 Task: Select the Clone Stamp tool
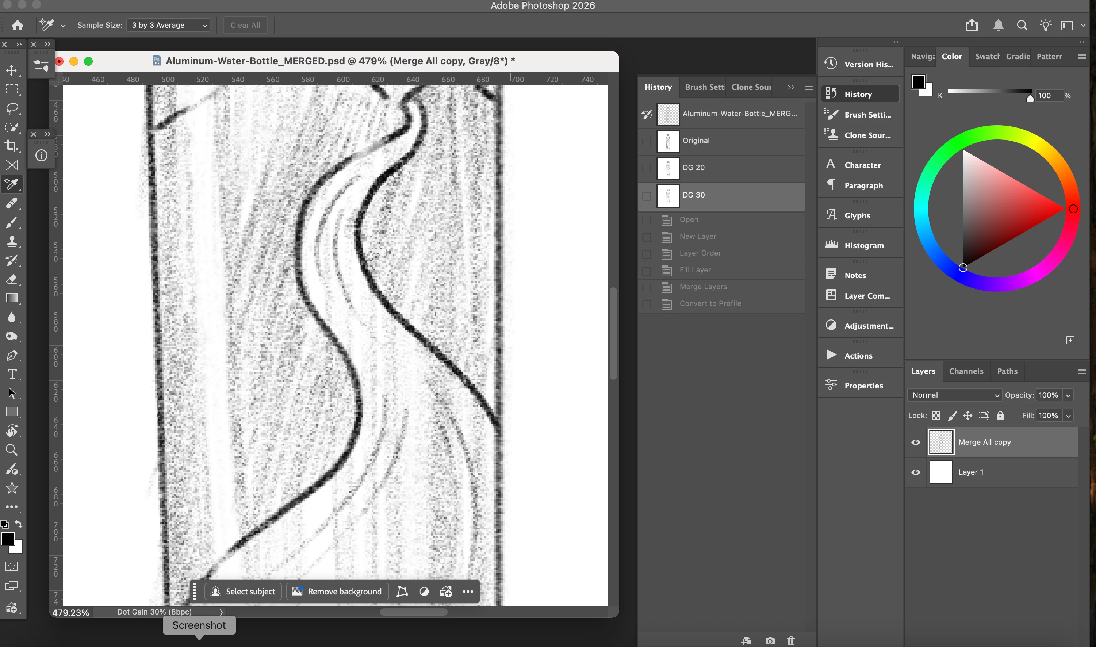click(12, 241)
